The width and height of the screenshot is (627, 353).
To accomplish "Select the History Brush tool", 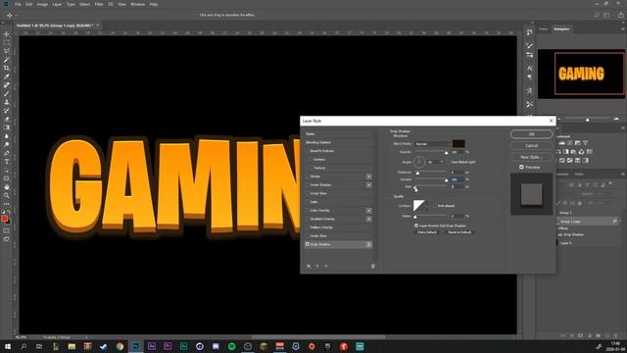I will 7,111.
